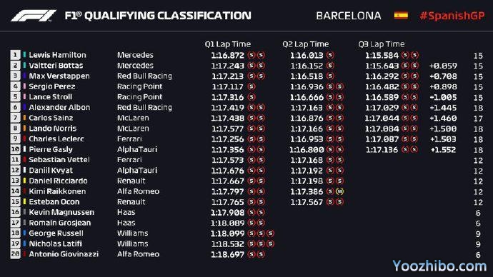
Task: Select the Q3 Lap Time column header
Action: point(382,44)
